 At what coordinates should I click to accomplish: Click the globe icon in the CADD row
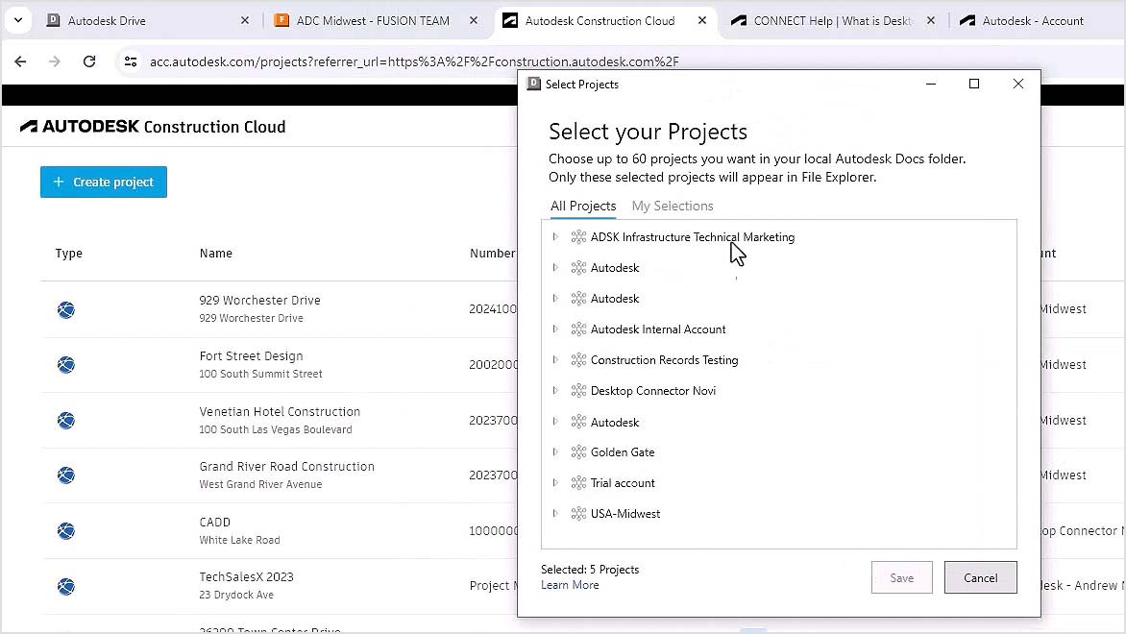(66, 530)
